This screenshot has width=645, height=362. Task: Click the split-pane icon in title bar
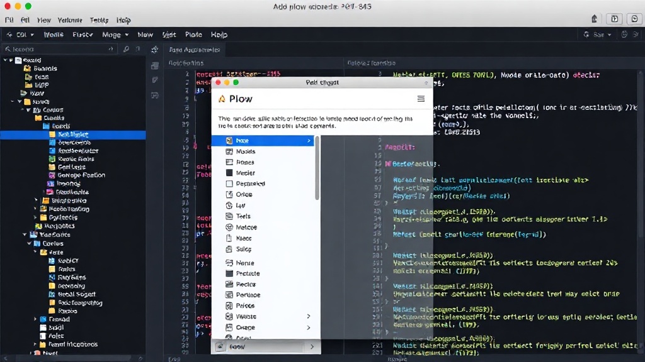[615, 19]
